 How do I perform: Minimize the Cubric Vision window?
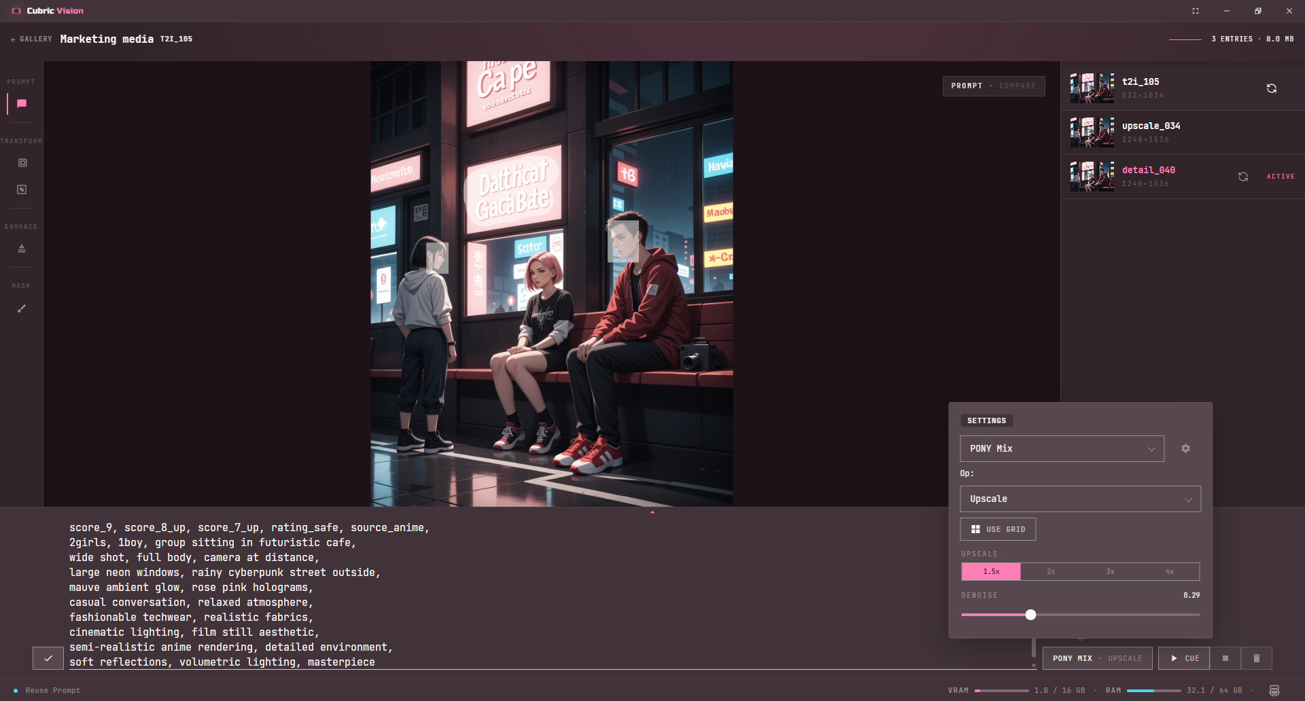[1227, 11]
